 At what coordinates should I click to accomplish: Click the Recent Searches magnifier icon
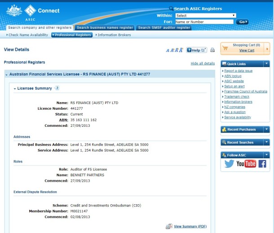tap(224, 142)
